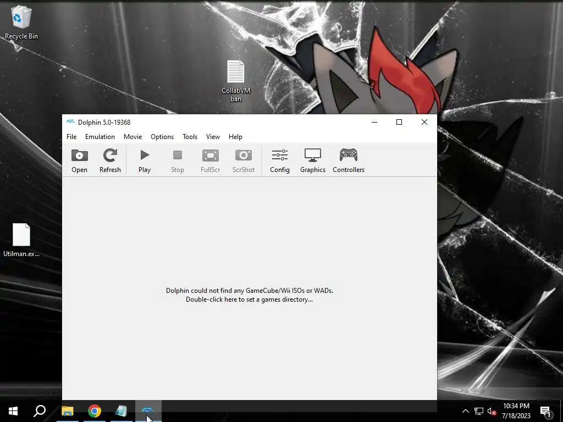Open the Tools menu
Image resolution: width=563 pixels, height=422 pixels.
click(x=190, y=137)
